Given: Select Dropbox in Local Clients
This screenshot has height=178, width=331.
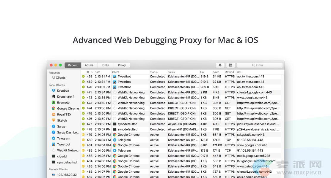Looking at the screenshot, I should 63,90.
